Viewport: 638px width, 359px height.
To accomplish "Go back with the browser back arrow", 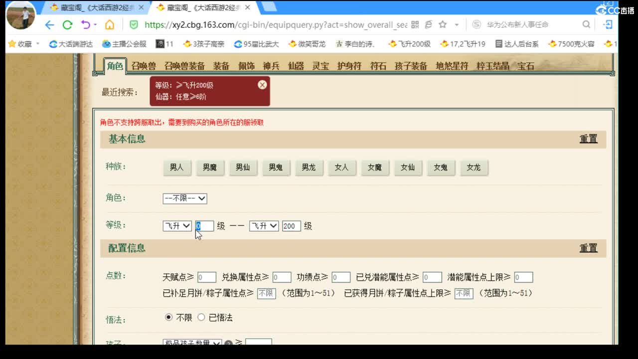I will pos(49,25).
